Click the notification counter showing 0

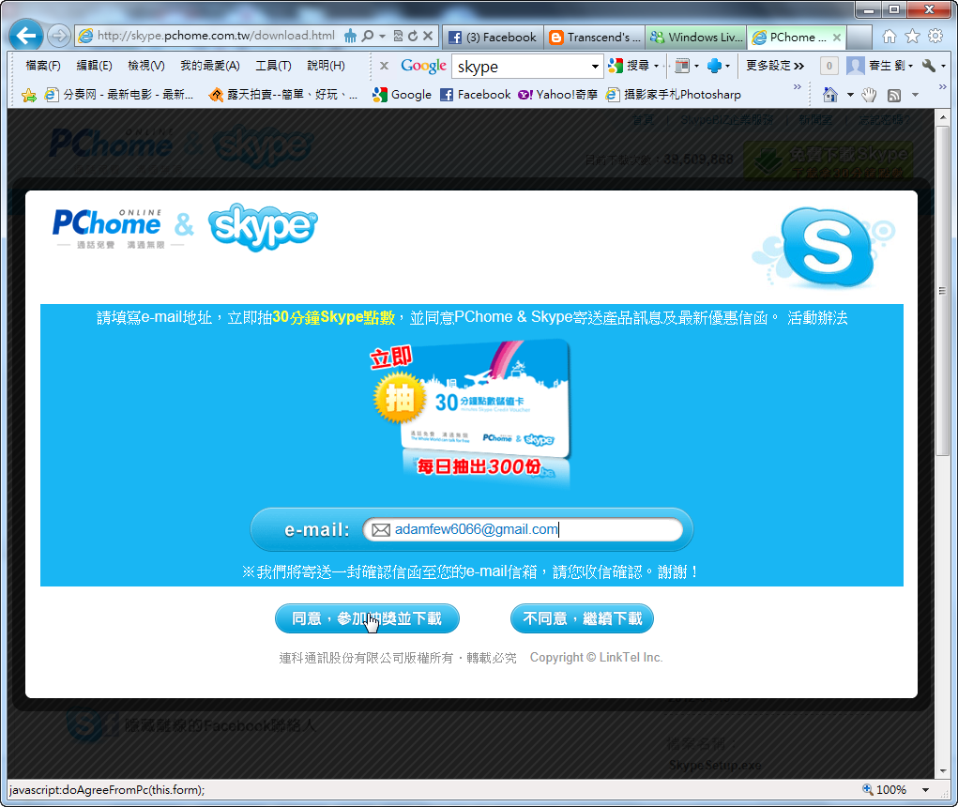829,66
